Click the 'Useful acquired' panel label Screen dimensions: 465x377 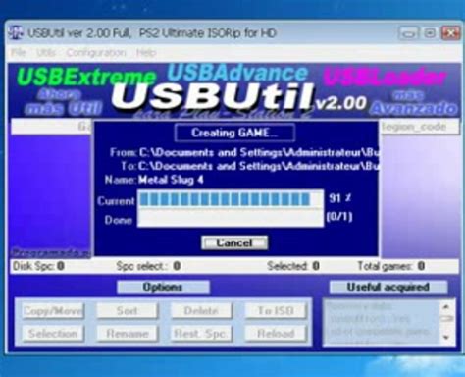coord(388,287)
